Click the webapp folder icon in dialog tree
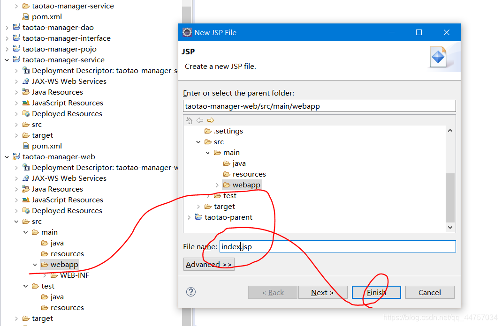The height and width of the screenshot is (326, 502). [x=227, y=185]
